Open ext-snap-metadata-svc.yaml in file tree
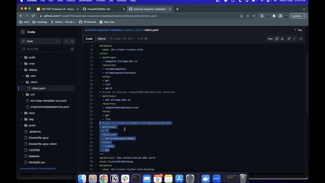 point(48,101)
